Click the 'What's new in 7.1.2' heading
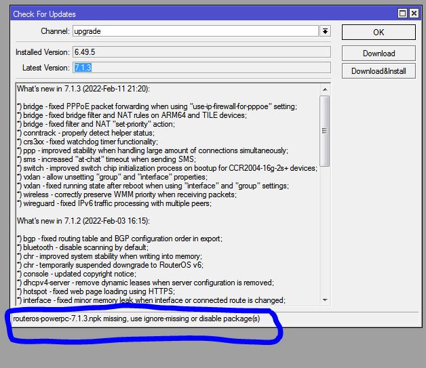The image size is (426, 368). click(x=83, y=221)
